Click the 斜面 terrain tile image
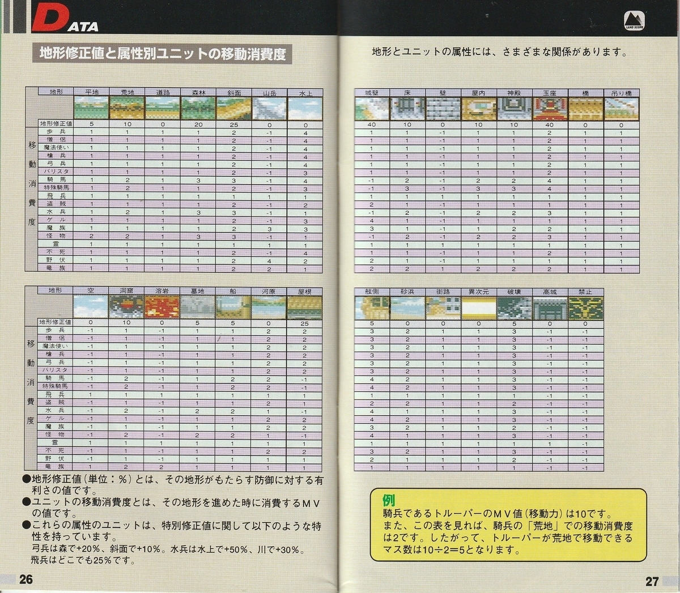The image size is (680, 593). coord(233,108)
